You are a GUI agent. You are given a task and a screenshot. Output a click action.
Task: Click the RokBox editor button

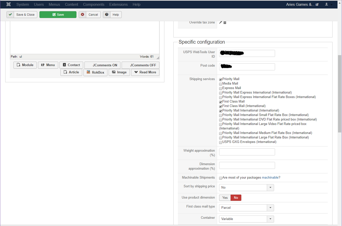click(x=95, y=72)
